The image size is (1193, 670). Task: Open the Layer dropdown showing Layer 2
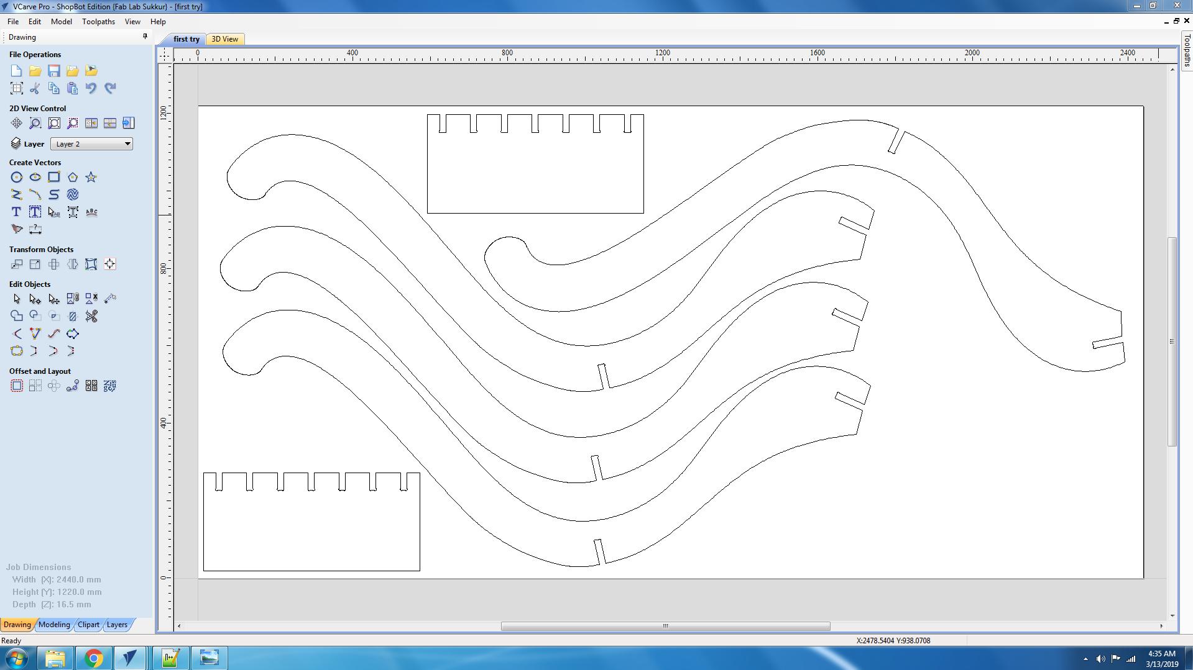pyautogui.click(x=91, y=144)
